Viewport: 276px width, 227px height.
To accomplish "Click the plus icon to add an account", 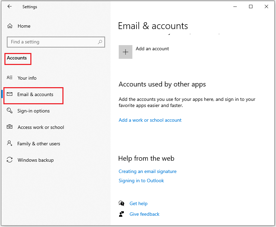I will pyautogui.click(x=125, y=52).
